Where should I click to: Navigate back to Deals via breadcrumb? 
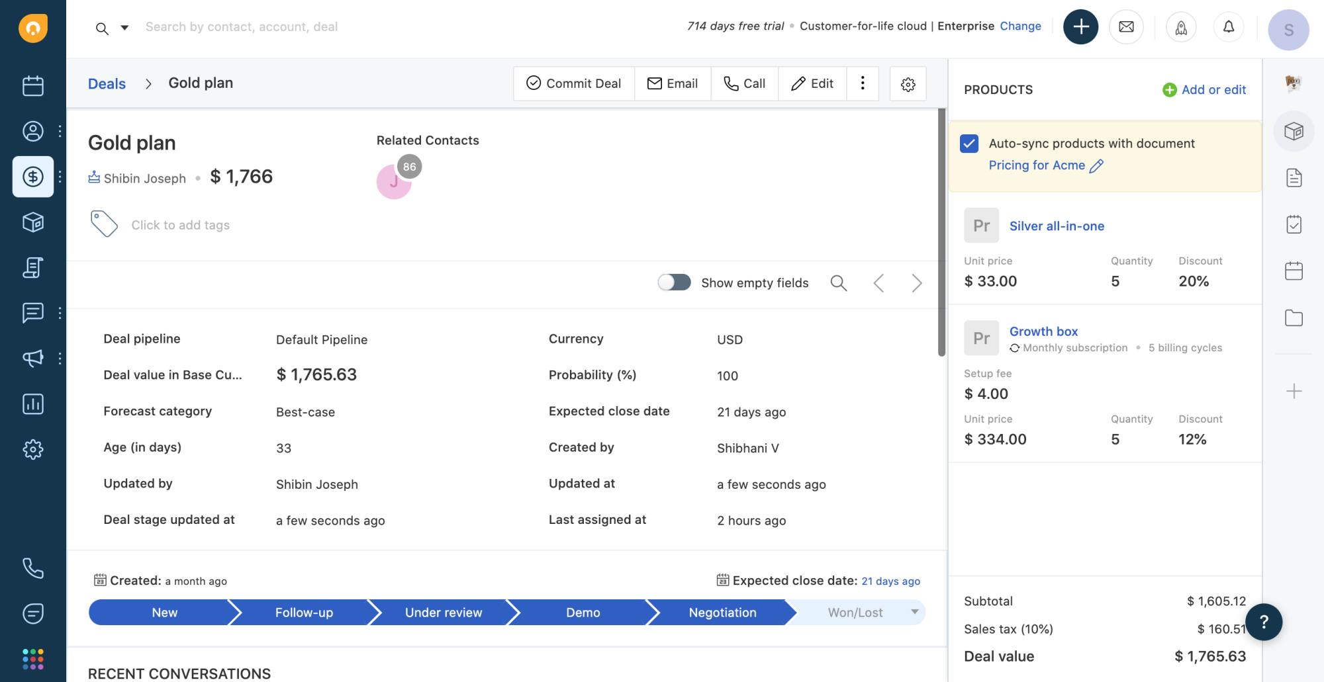[x=107, y=83]
